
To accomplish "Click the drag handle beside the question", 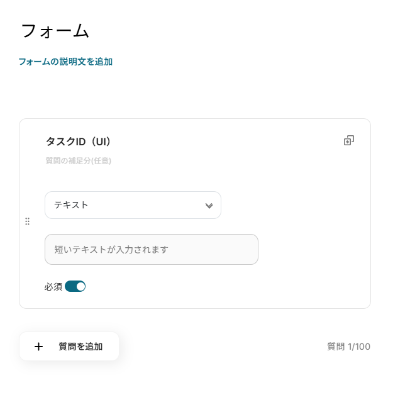I will [x=27, y=221].
